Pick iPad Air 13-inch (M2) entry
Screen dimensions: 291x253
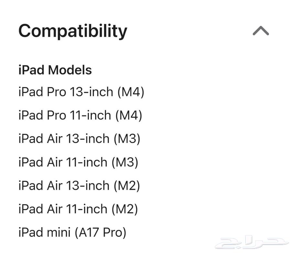click(x=79, y=186)
